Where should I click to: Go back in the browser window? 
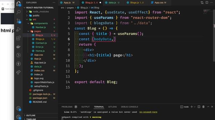[3, 4]
